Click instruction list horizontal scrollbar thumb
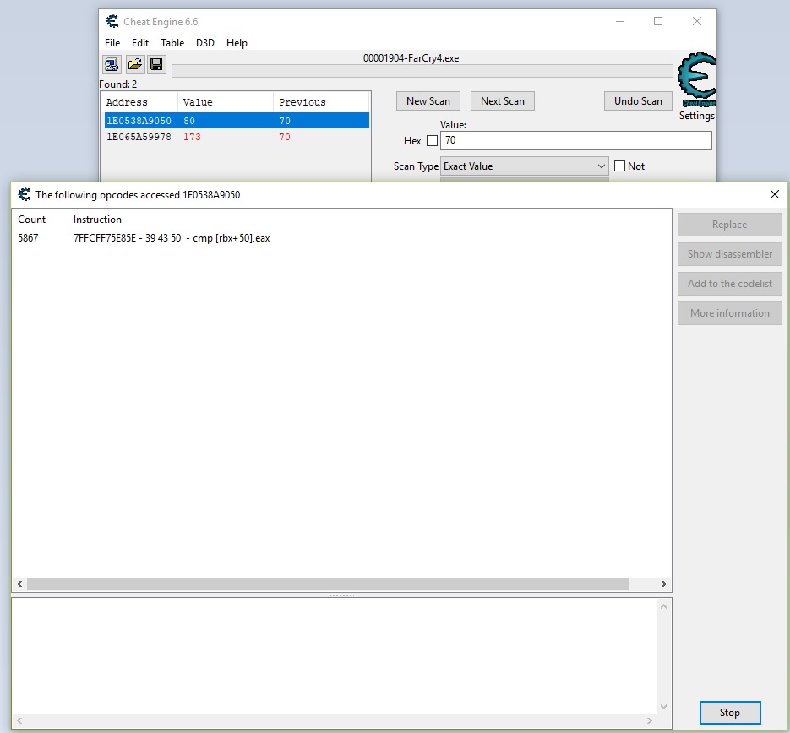 coord(328,584)
